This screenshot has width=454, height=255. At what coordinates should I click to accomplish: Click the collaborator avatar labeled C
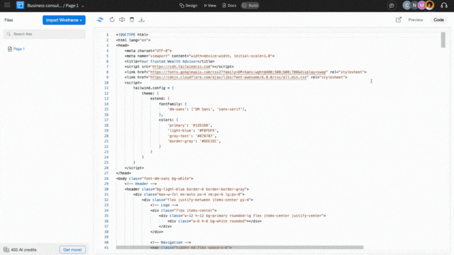407,5
